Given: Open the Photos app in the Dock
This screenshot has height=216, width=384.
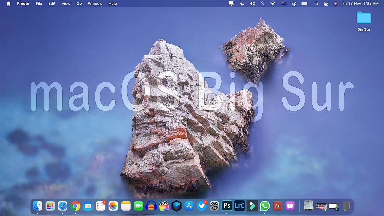Looking at the screenshot, I should point(113,206).
